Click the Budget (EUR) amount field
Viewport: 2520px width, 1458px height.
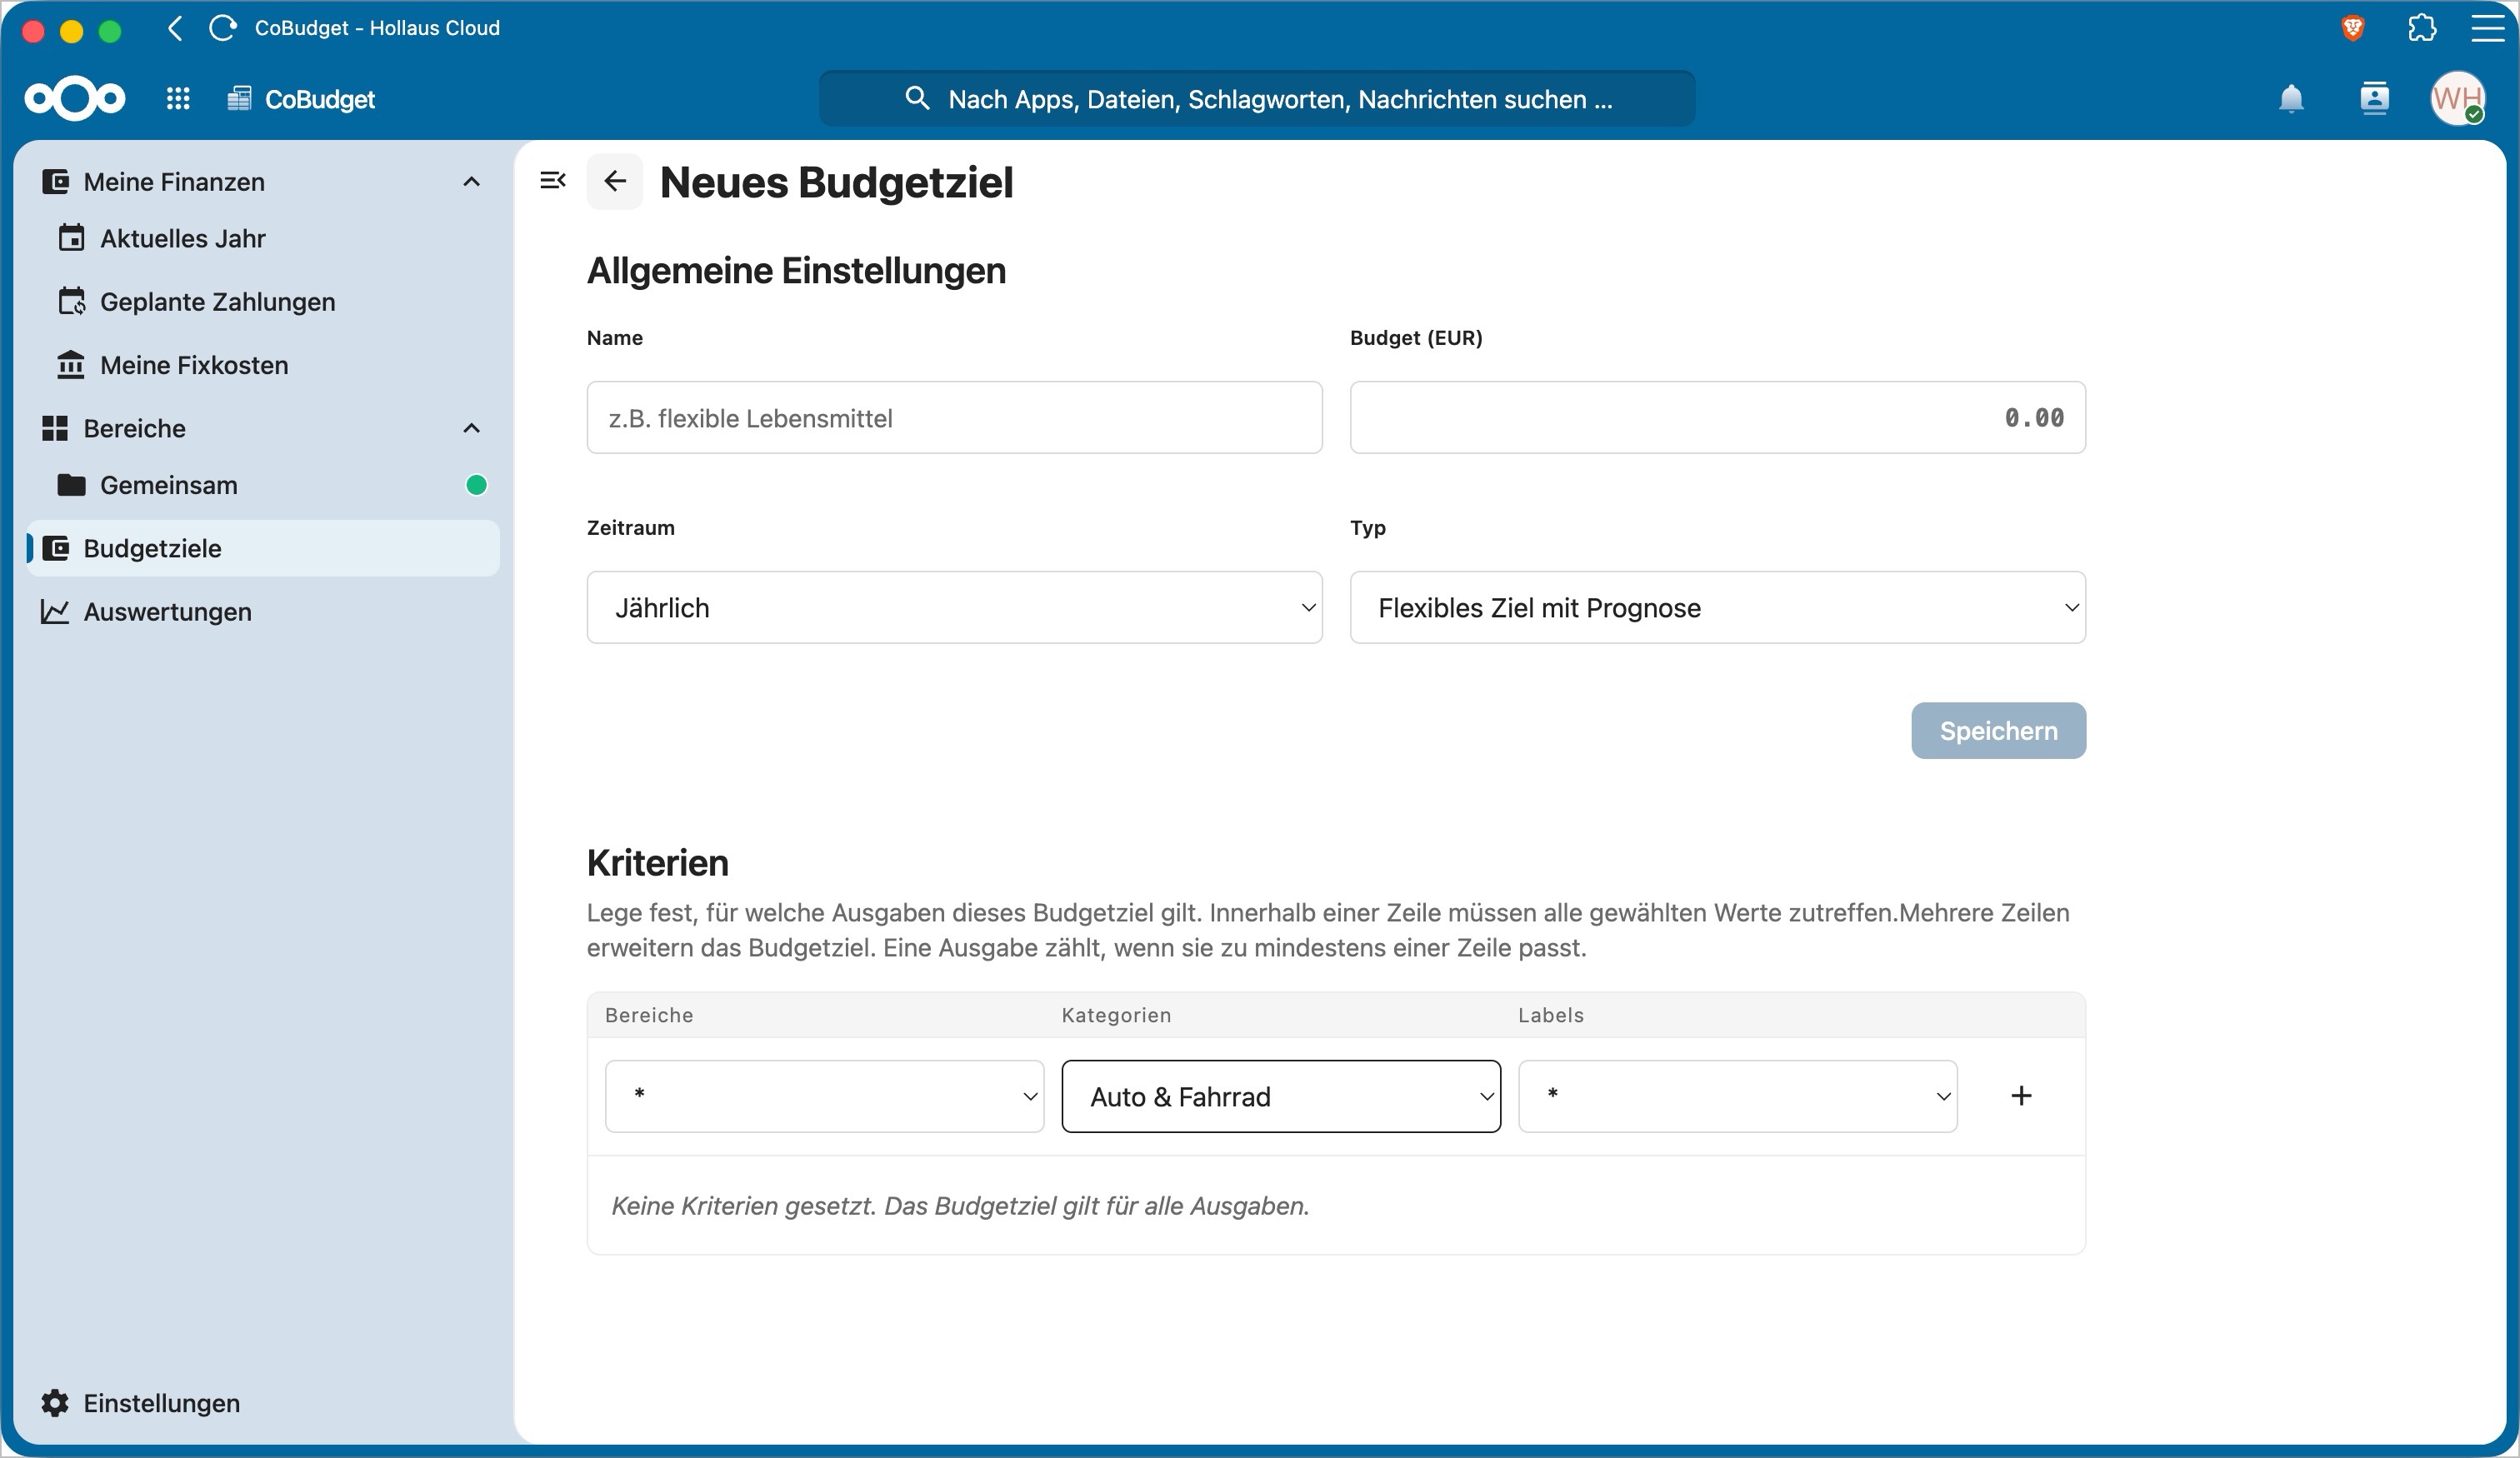(x=1717, y=417)
